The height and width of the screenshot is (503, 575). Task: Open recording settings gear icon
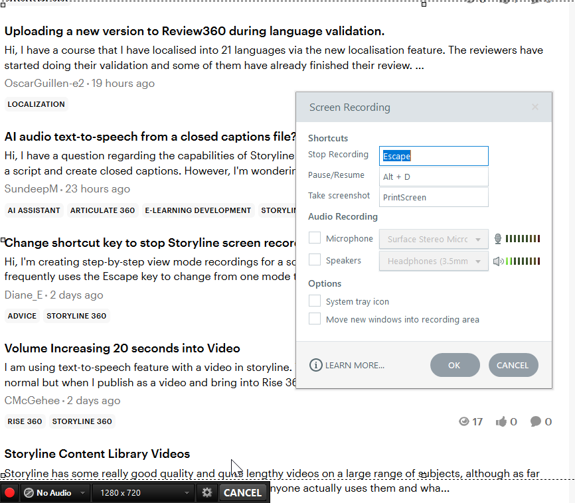click(x=206, y=493)
